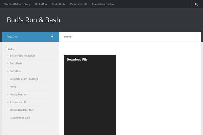
Task: Open Parkinson's UK top menu item
Action: click(x=78, y=4)
